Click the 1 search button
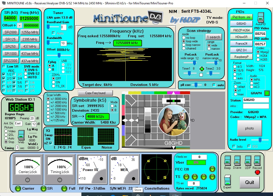Viewport: 273px width, 196px height. pos(214,37)
